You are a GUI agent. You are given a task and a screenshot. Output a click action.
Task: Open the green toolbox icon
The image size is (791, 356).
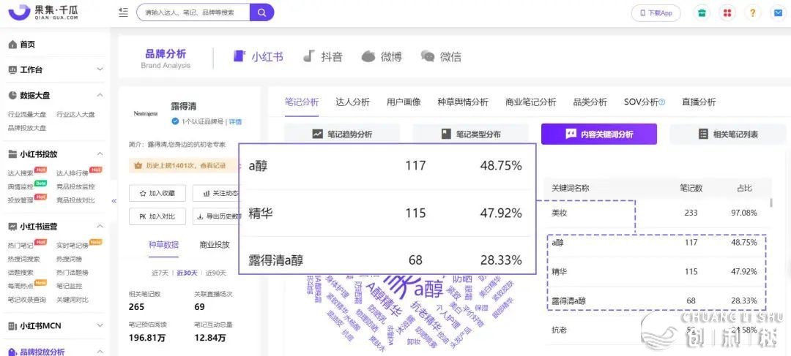pyautogui.click(x=701, y=13)
